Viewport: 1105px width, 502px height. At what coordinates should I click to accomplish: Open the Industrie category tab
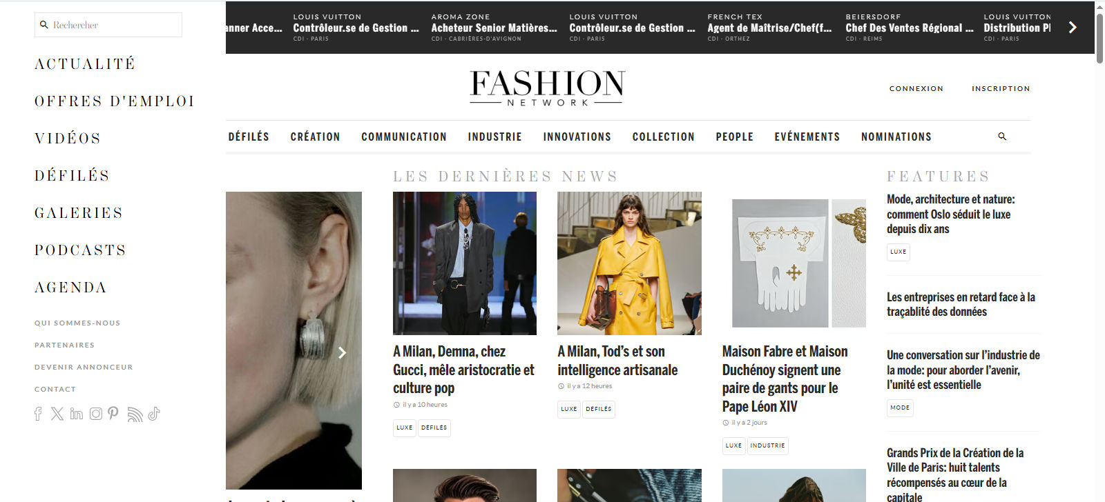pyautogui.click(x=494, y=137)
